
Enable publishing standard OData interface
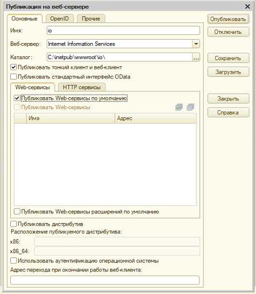point(13,76)
